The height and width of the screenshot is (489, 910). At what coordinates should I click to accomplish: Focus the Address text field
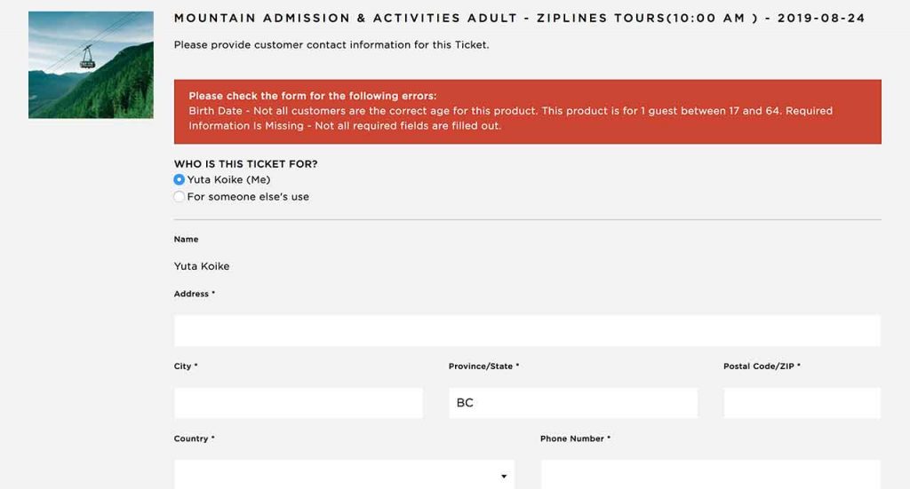(527, 330)
